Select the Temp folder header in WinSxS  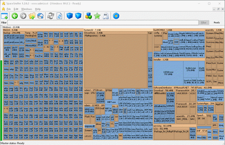pyautogui.click(x=31, y=33)
